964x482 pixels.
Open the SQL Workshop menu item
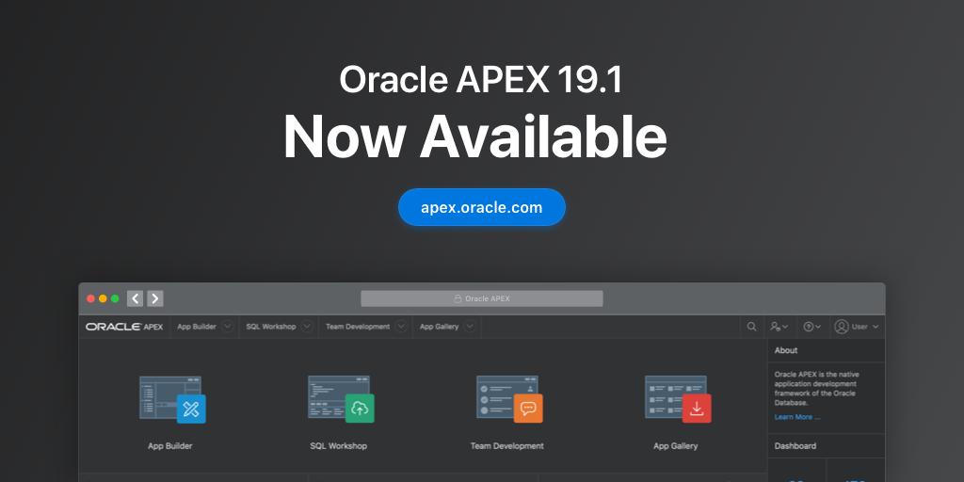(x=271, y=327)
